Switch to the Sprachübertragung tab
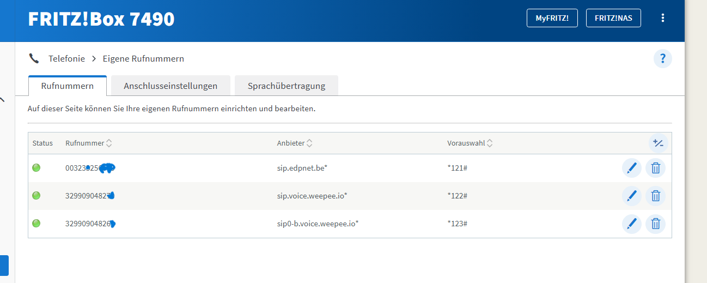This screenshot has width=707, height=283. (x=287, y=86)
